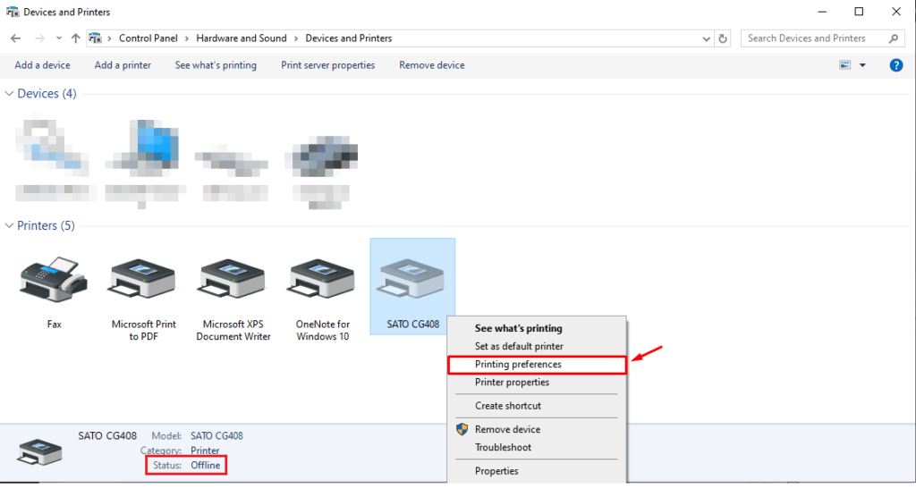The width and height of the screenshot is (916, 489).
Task: Select the Fax printer icon
Action: pos(54,279)
